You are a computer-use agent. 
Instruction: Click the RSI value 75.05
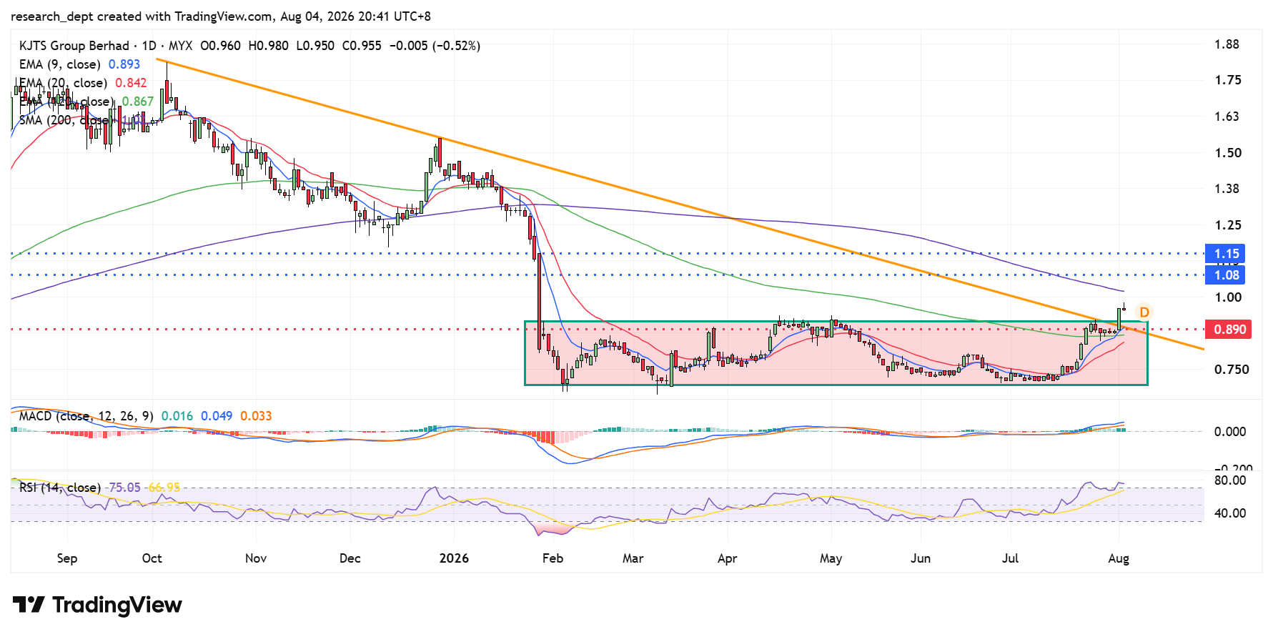tap(124, 488)
